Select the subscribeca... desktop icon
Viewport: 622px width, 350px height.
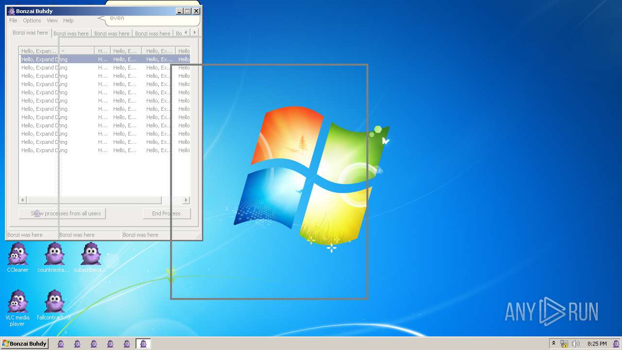[90, 258]
